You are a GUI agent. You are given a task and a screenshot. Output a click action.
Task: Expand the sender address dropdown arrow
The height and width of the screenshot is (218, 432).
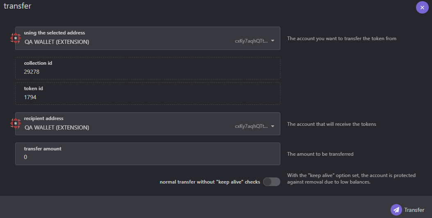[273, 41]
